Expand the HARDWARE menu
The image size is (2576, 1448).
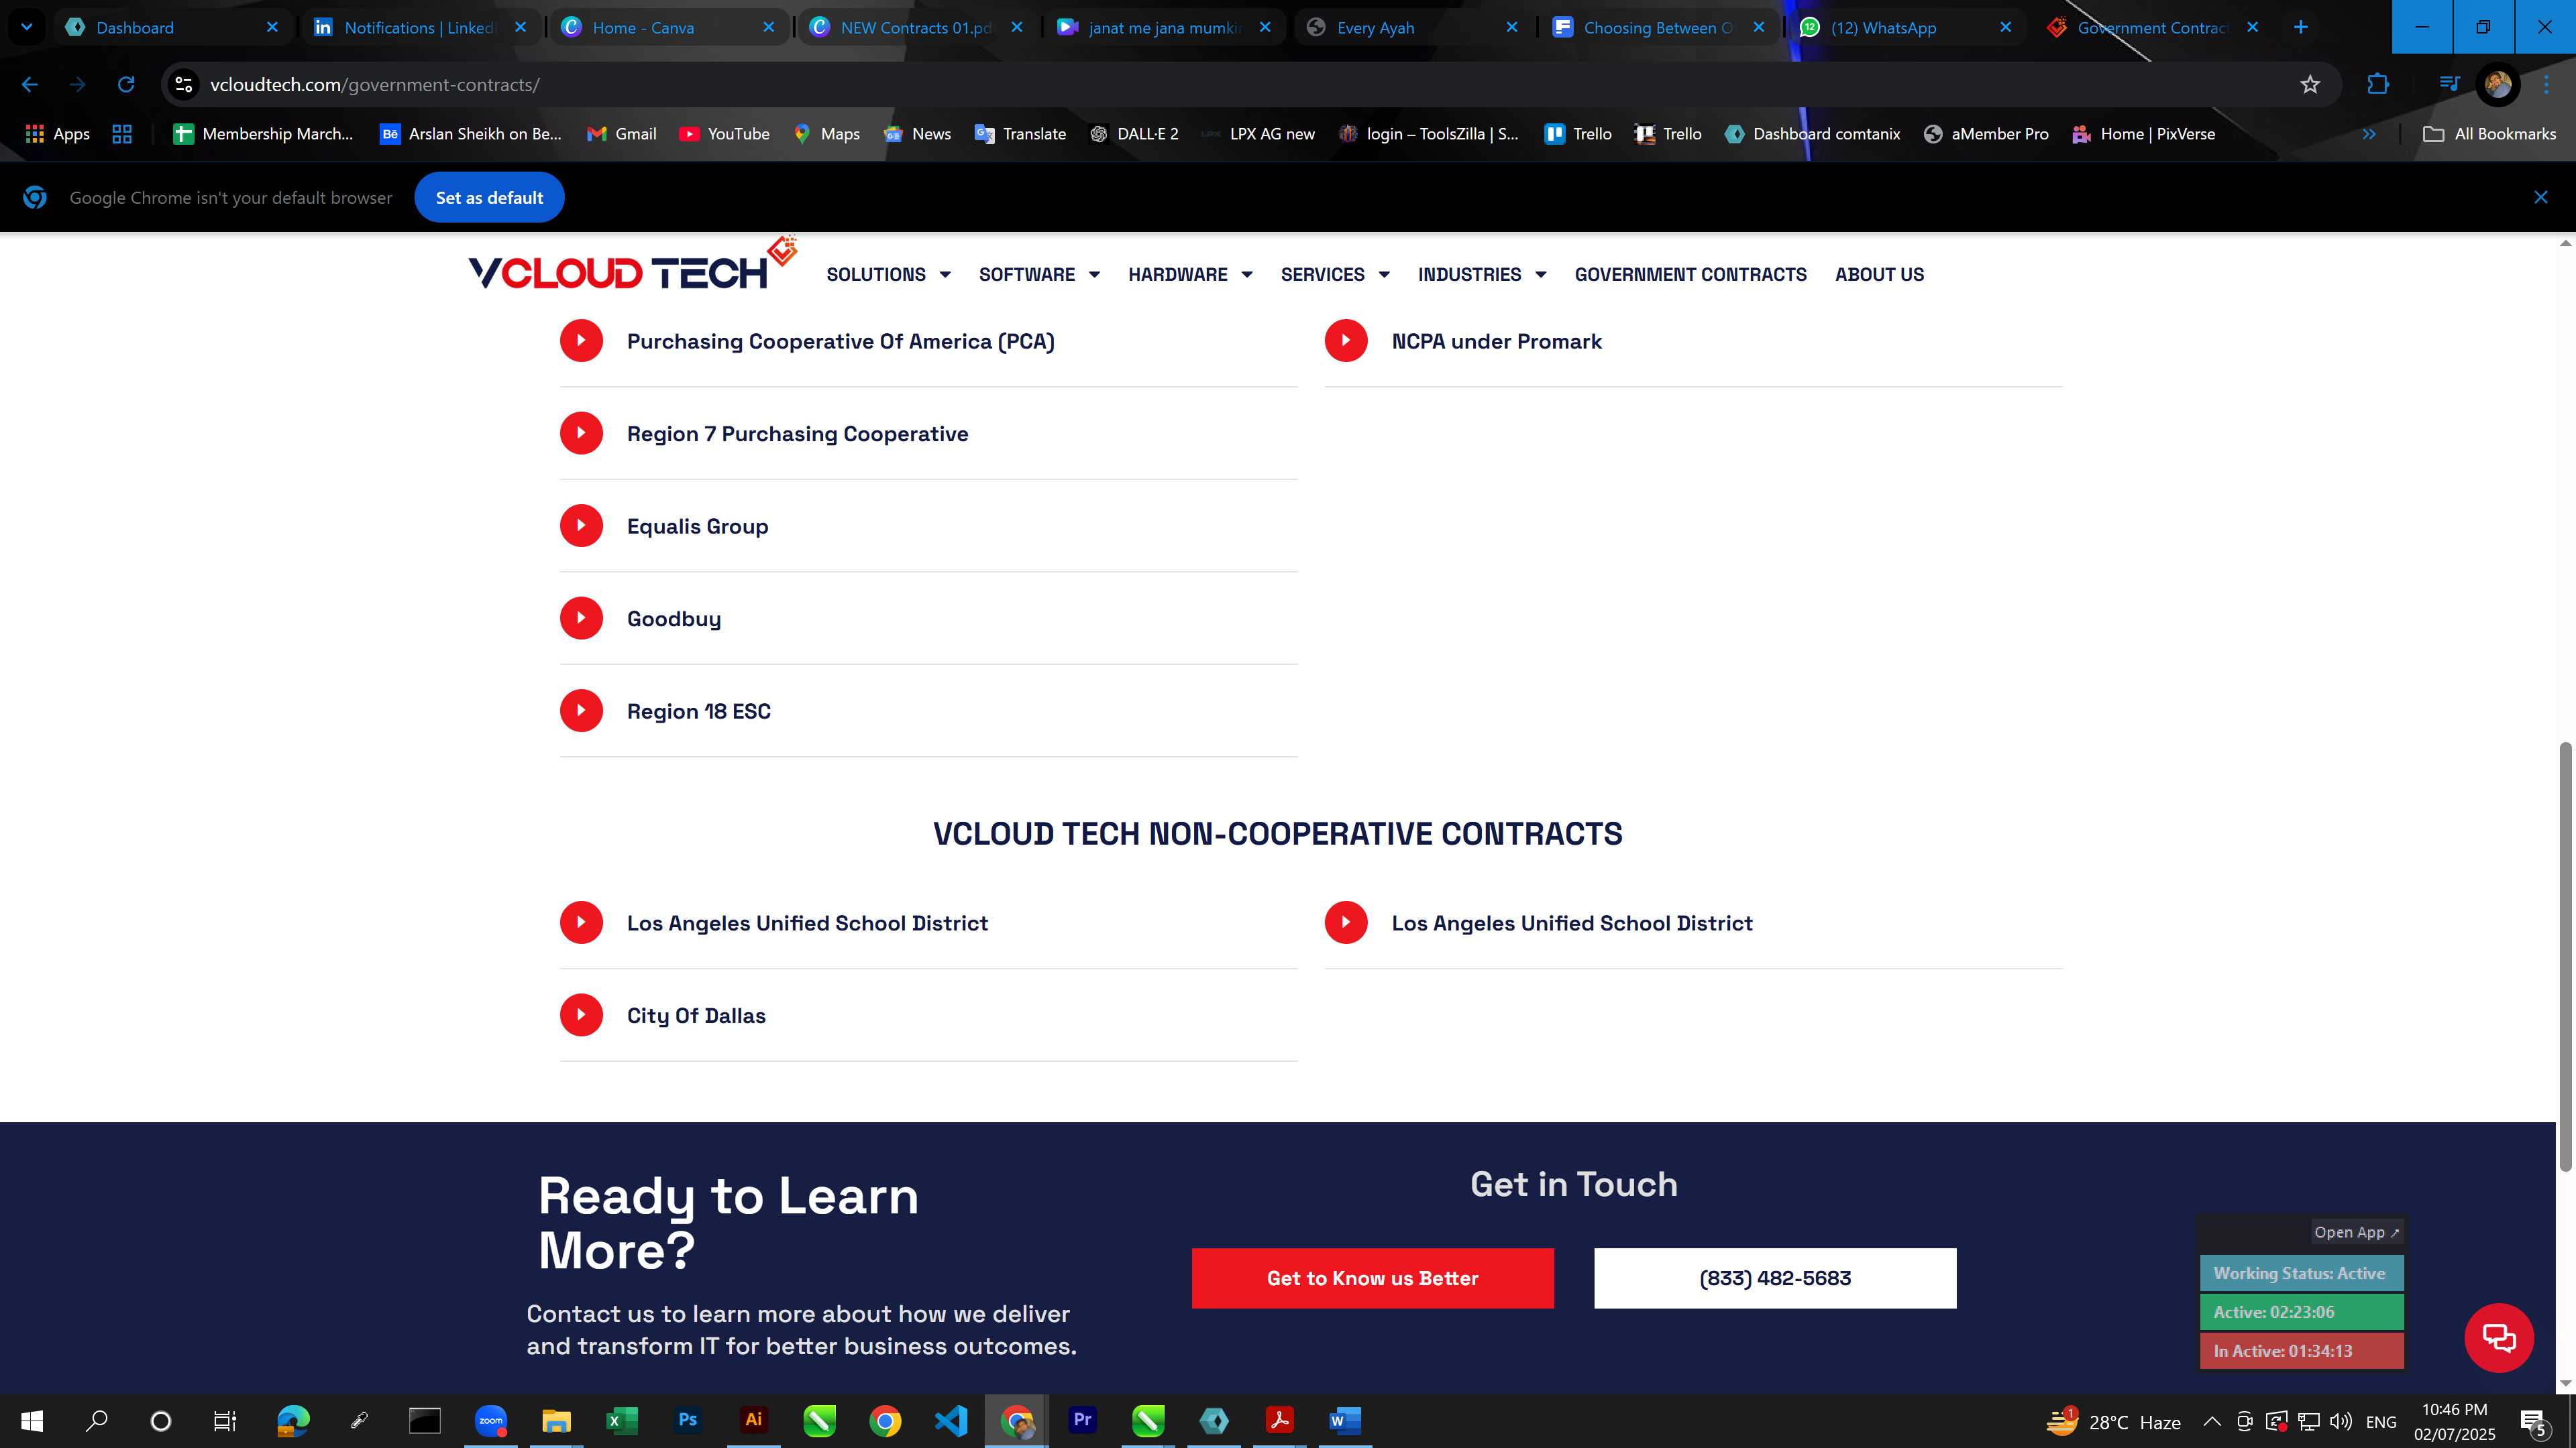[1190, 274]
